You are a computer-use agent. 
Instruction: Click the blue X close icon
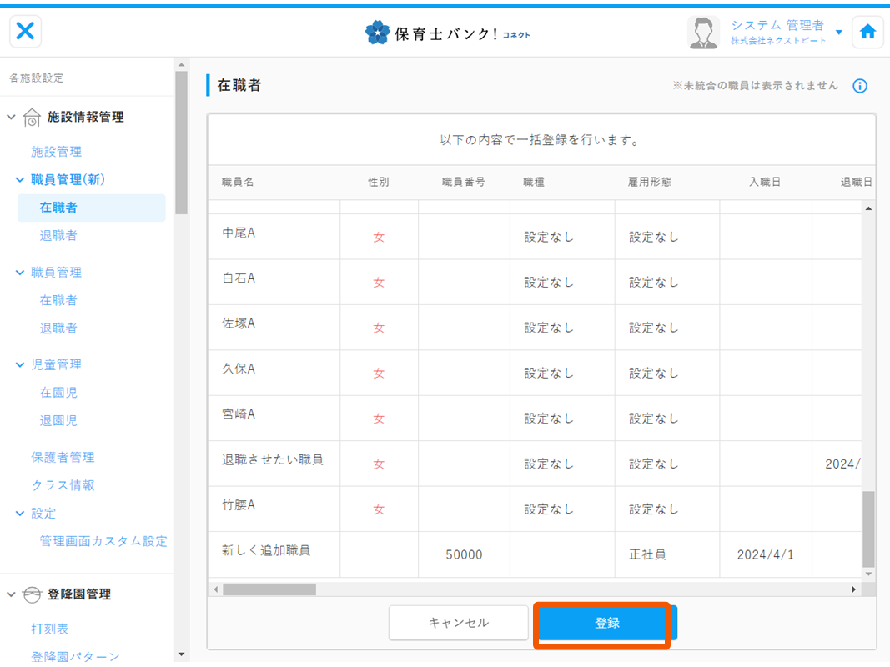(x=26, y=32)
